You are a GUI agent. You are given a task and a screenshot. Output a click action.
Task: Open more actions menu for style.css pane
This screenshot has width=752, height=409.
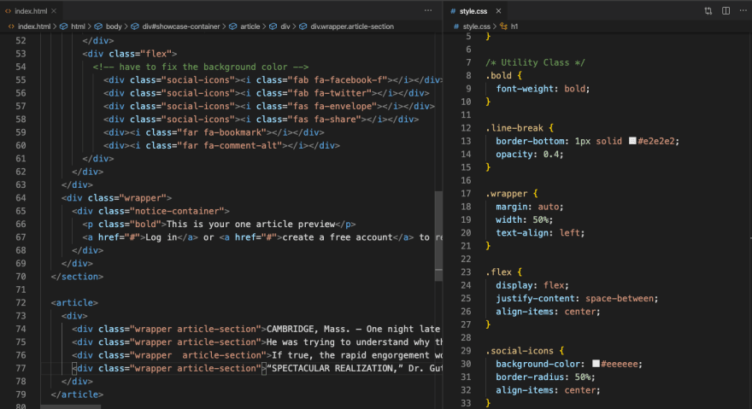(743, 11)
